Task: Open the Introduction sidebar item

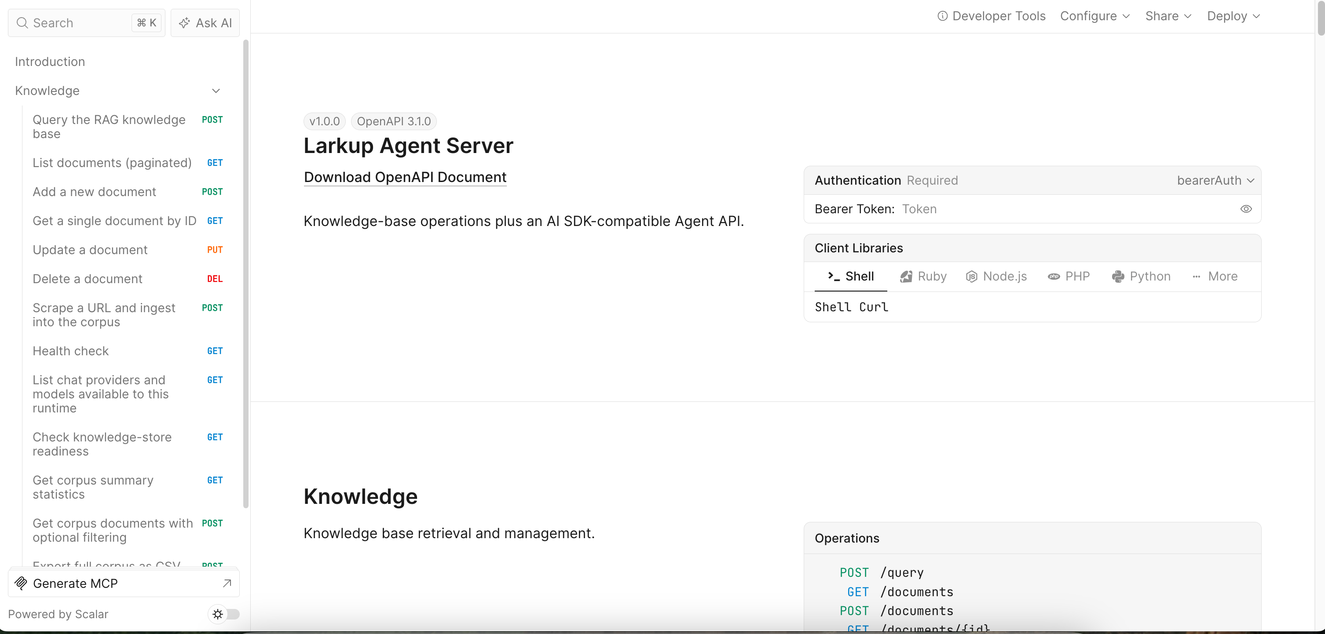Action: [x=50, y=62]
